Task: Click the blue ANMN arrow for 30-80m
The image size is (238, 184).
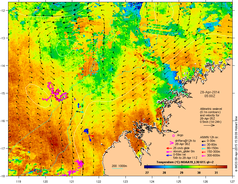Action: tap(203, 145)
